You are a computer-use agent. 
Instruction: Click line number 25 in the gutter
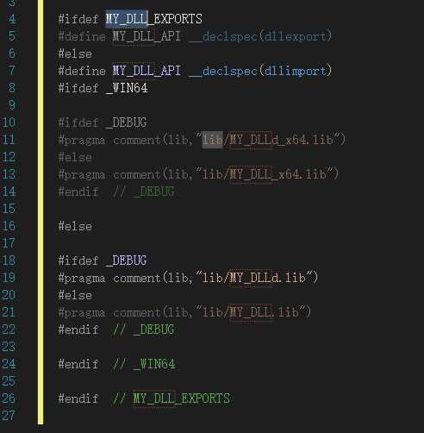click(x=9, y=381)
